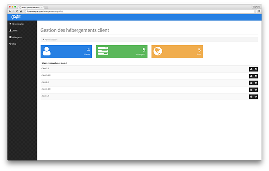
Task: Click the browser home icon
Action: point(21,11)
